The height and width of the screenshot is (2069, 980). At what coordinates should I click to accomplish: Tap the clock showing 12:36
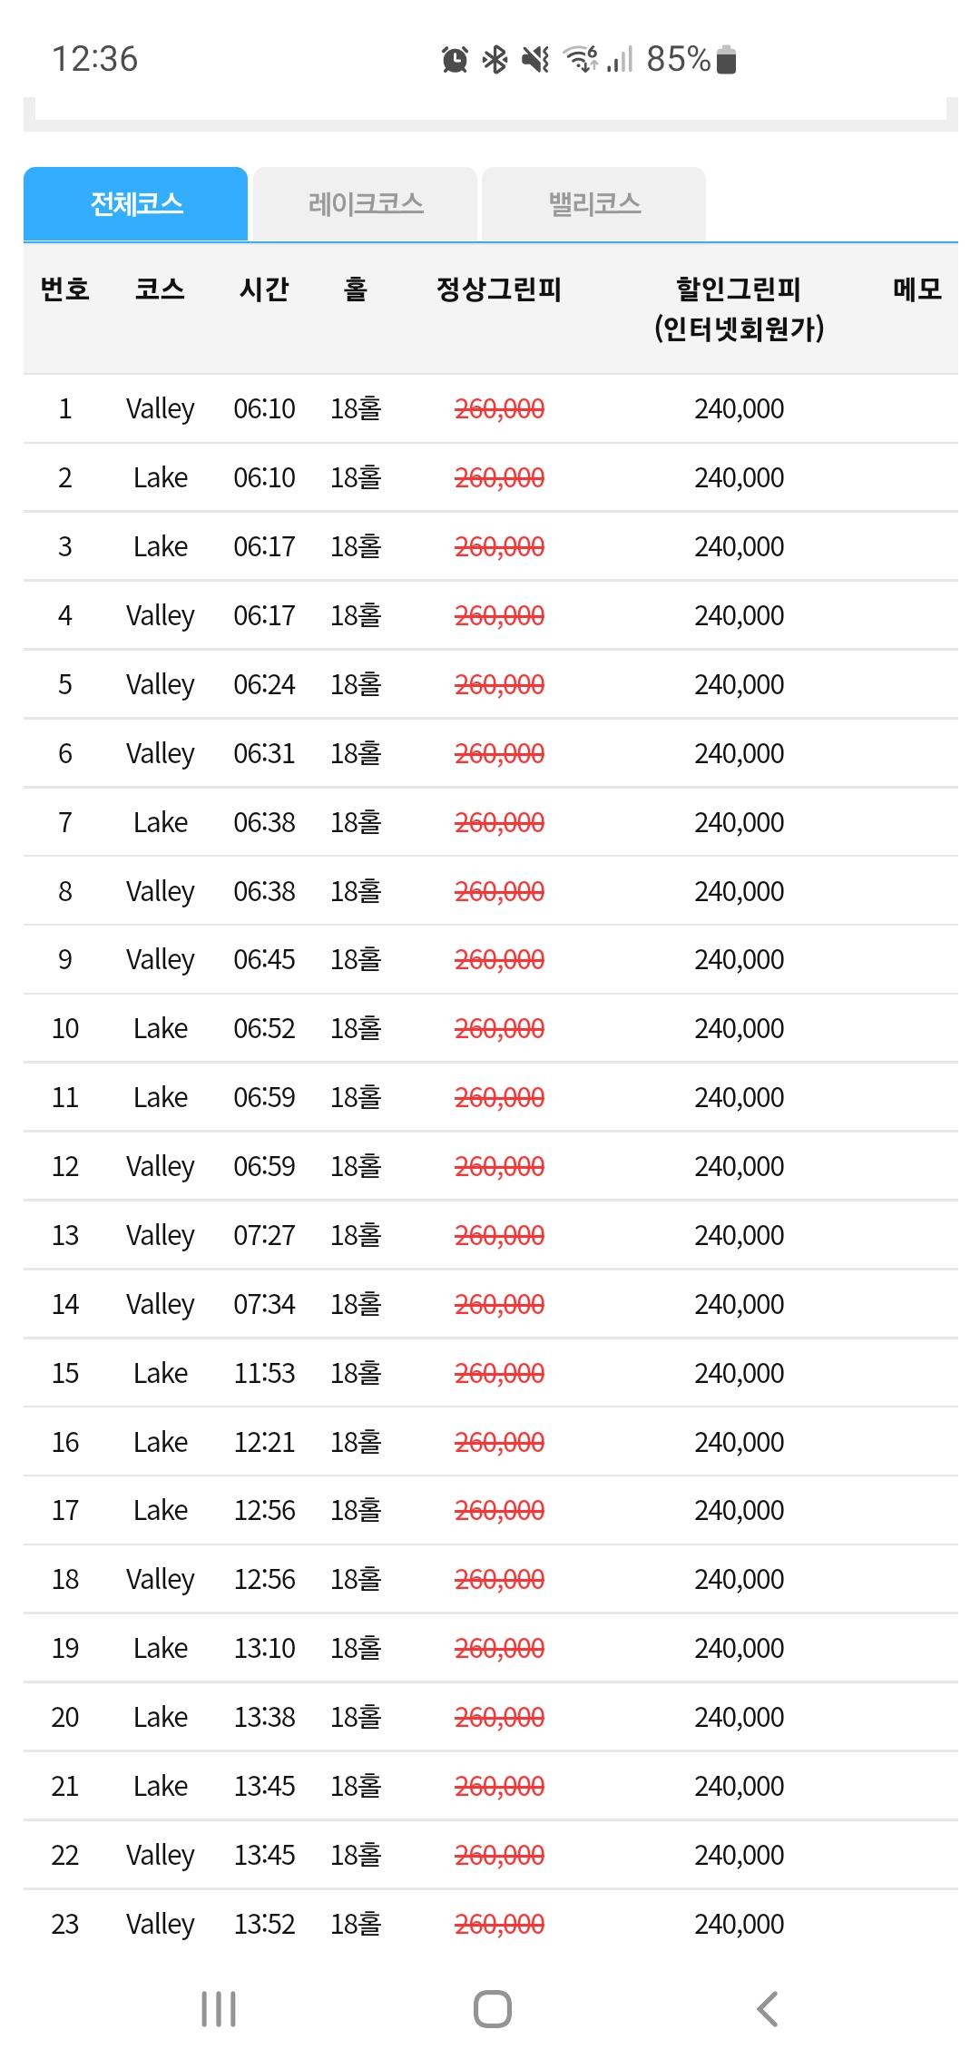click(95, 60)
